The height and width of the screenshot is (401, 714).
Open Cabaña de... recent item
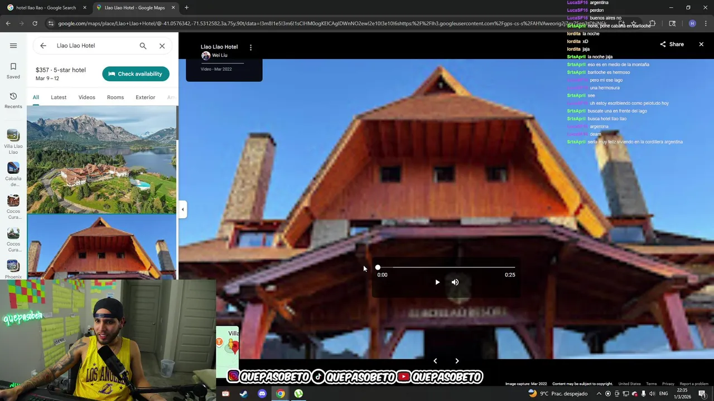[13, 174]
